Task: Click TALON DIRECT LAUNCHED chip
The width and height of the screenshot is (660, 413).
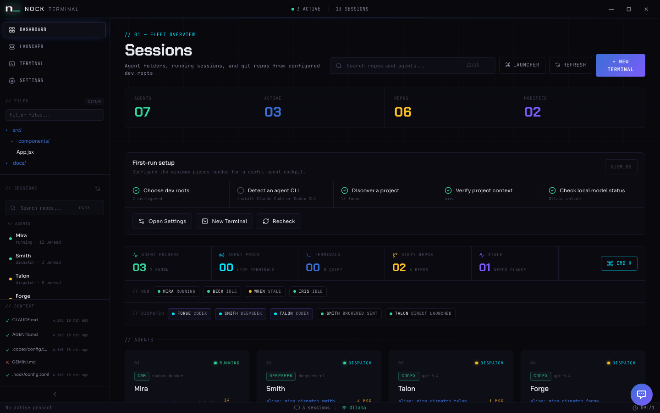Action: click(x=420, y=314)
